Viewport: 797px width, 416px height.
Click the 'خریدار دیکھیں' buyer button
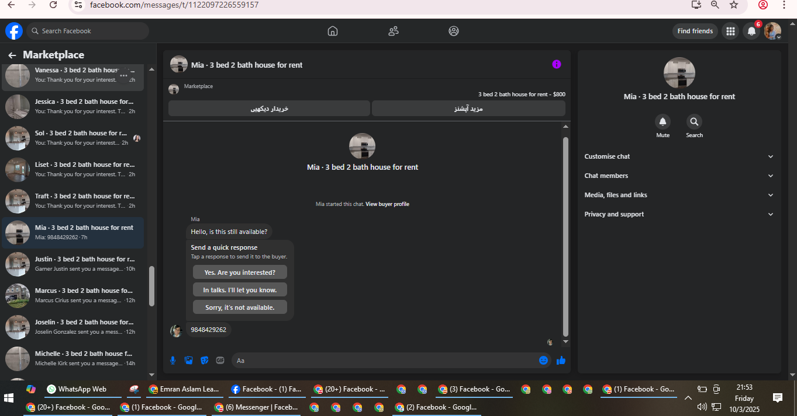pos(269,109)
